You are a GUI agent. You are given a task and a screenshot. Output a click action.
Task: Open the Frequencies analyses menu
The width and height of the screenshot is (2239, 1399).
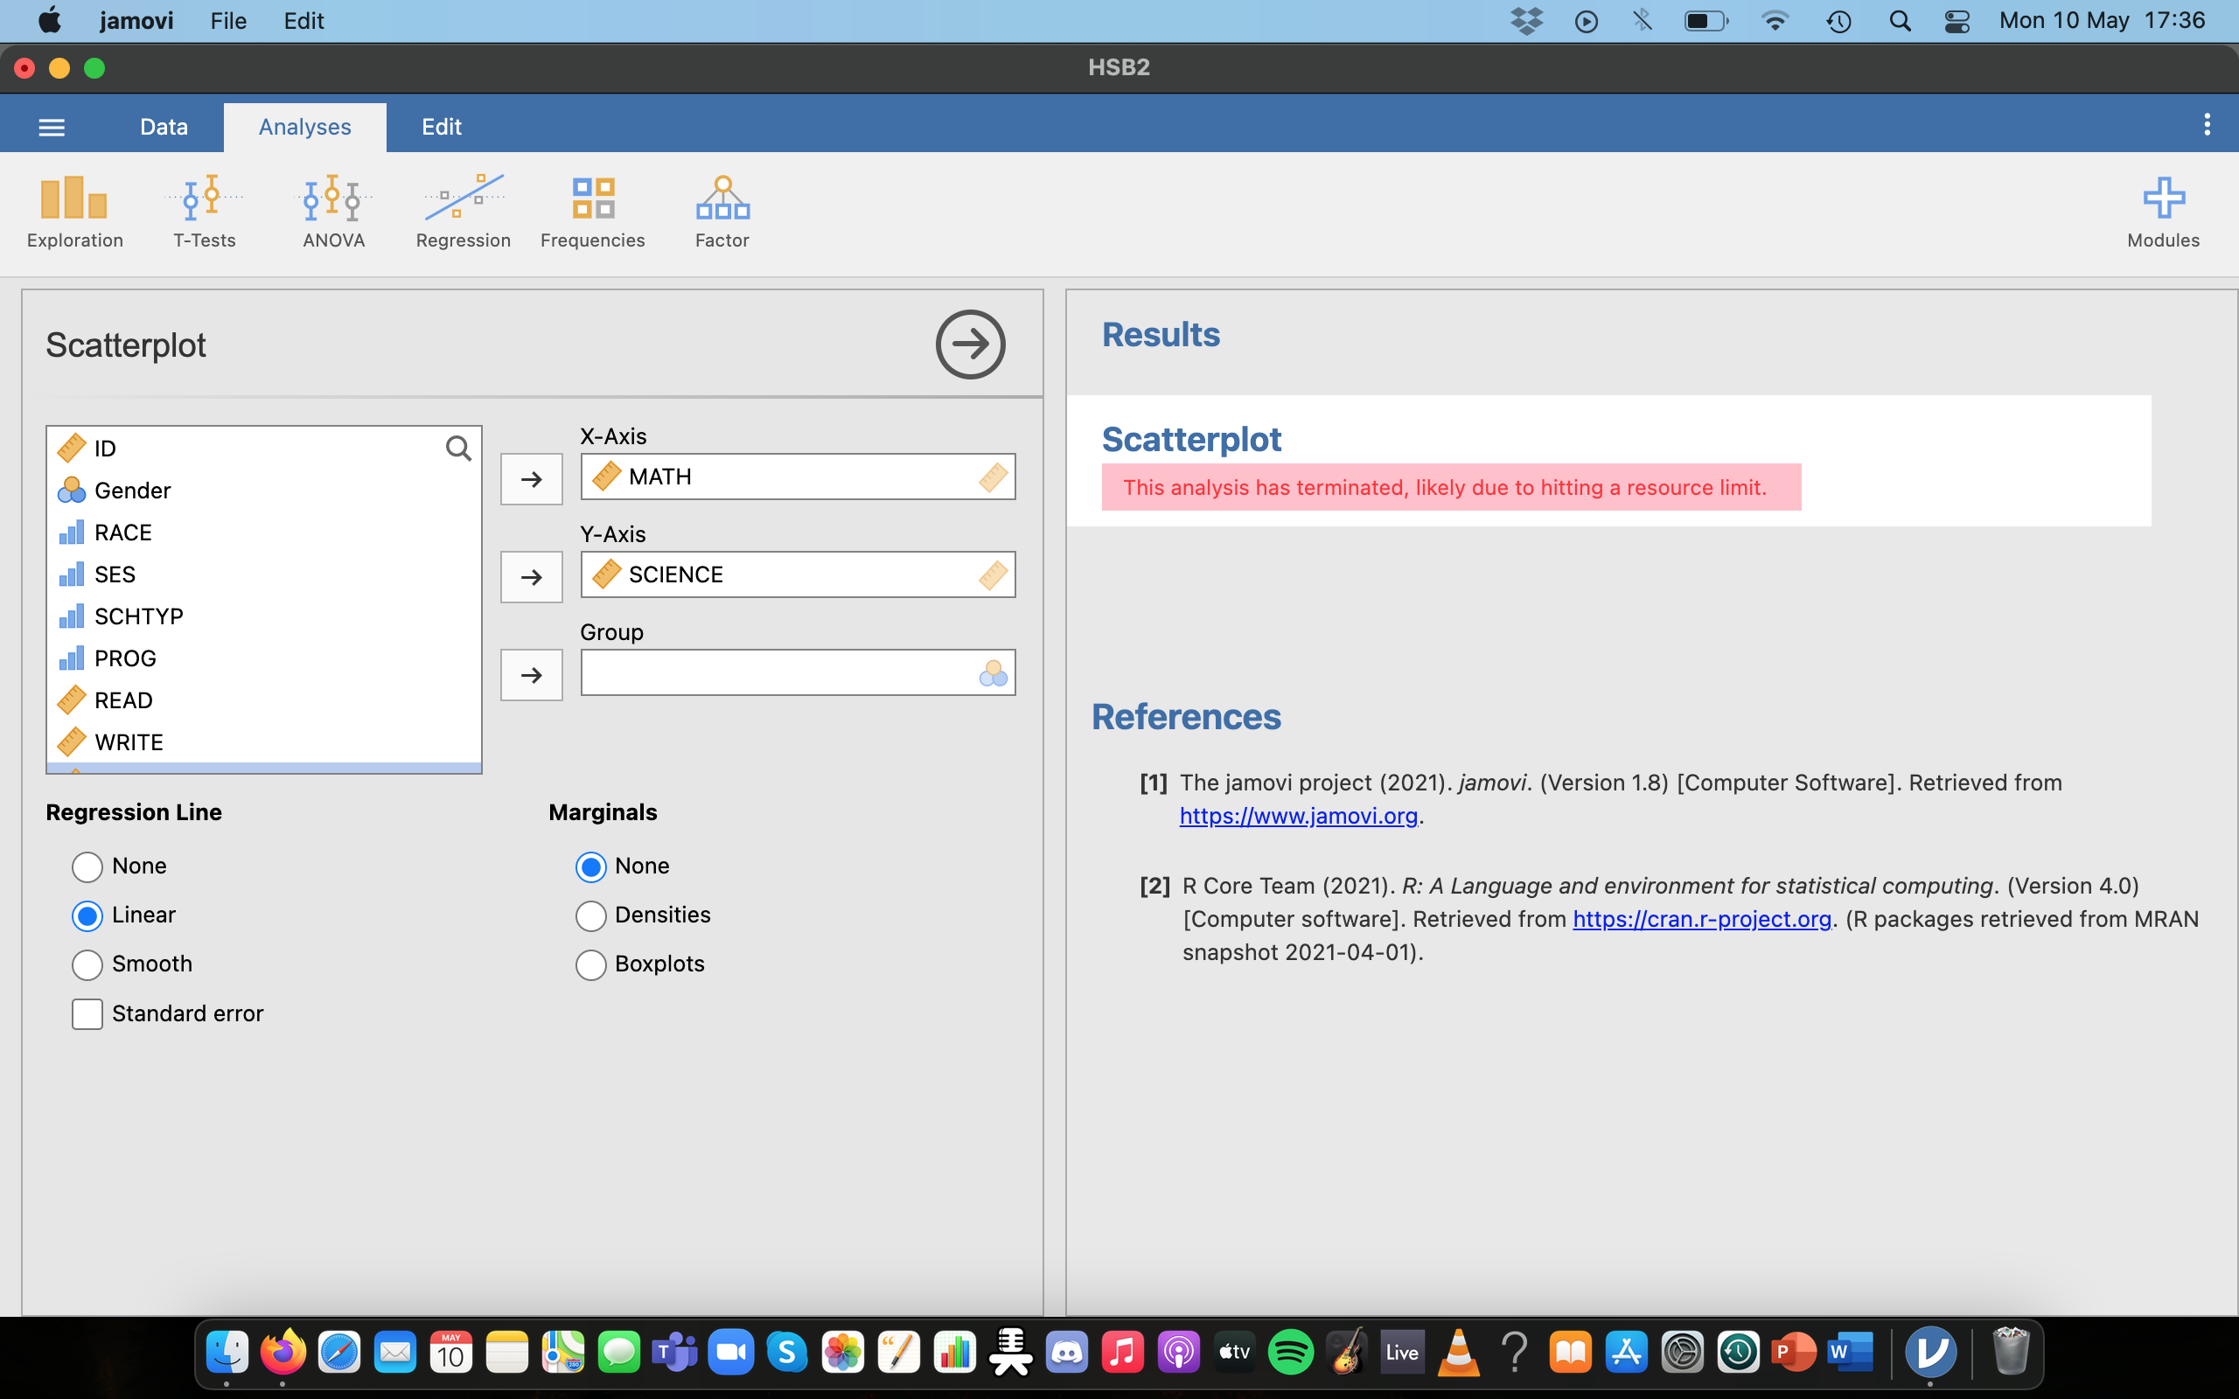(592, 212)
